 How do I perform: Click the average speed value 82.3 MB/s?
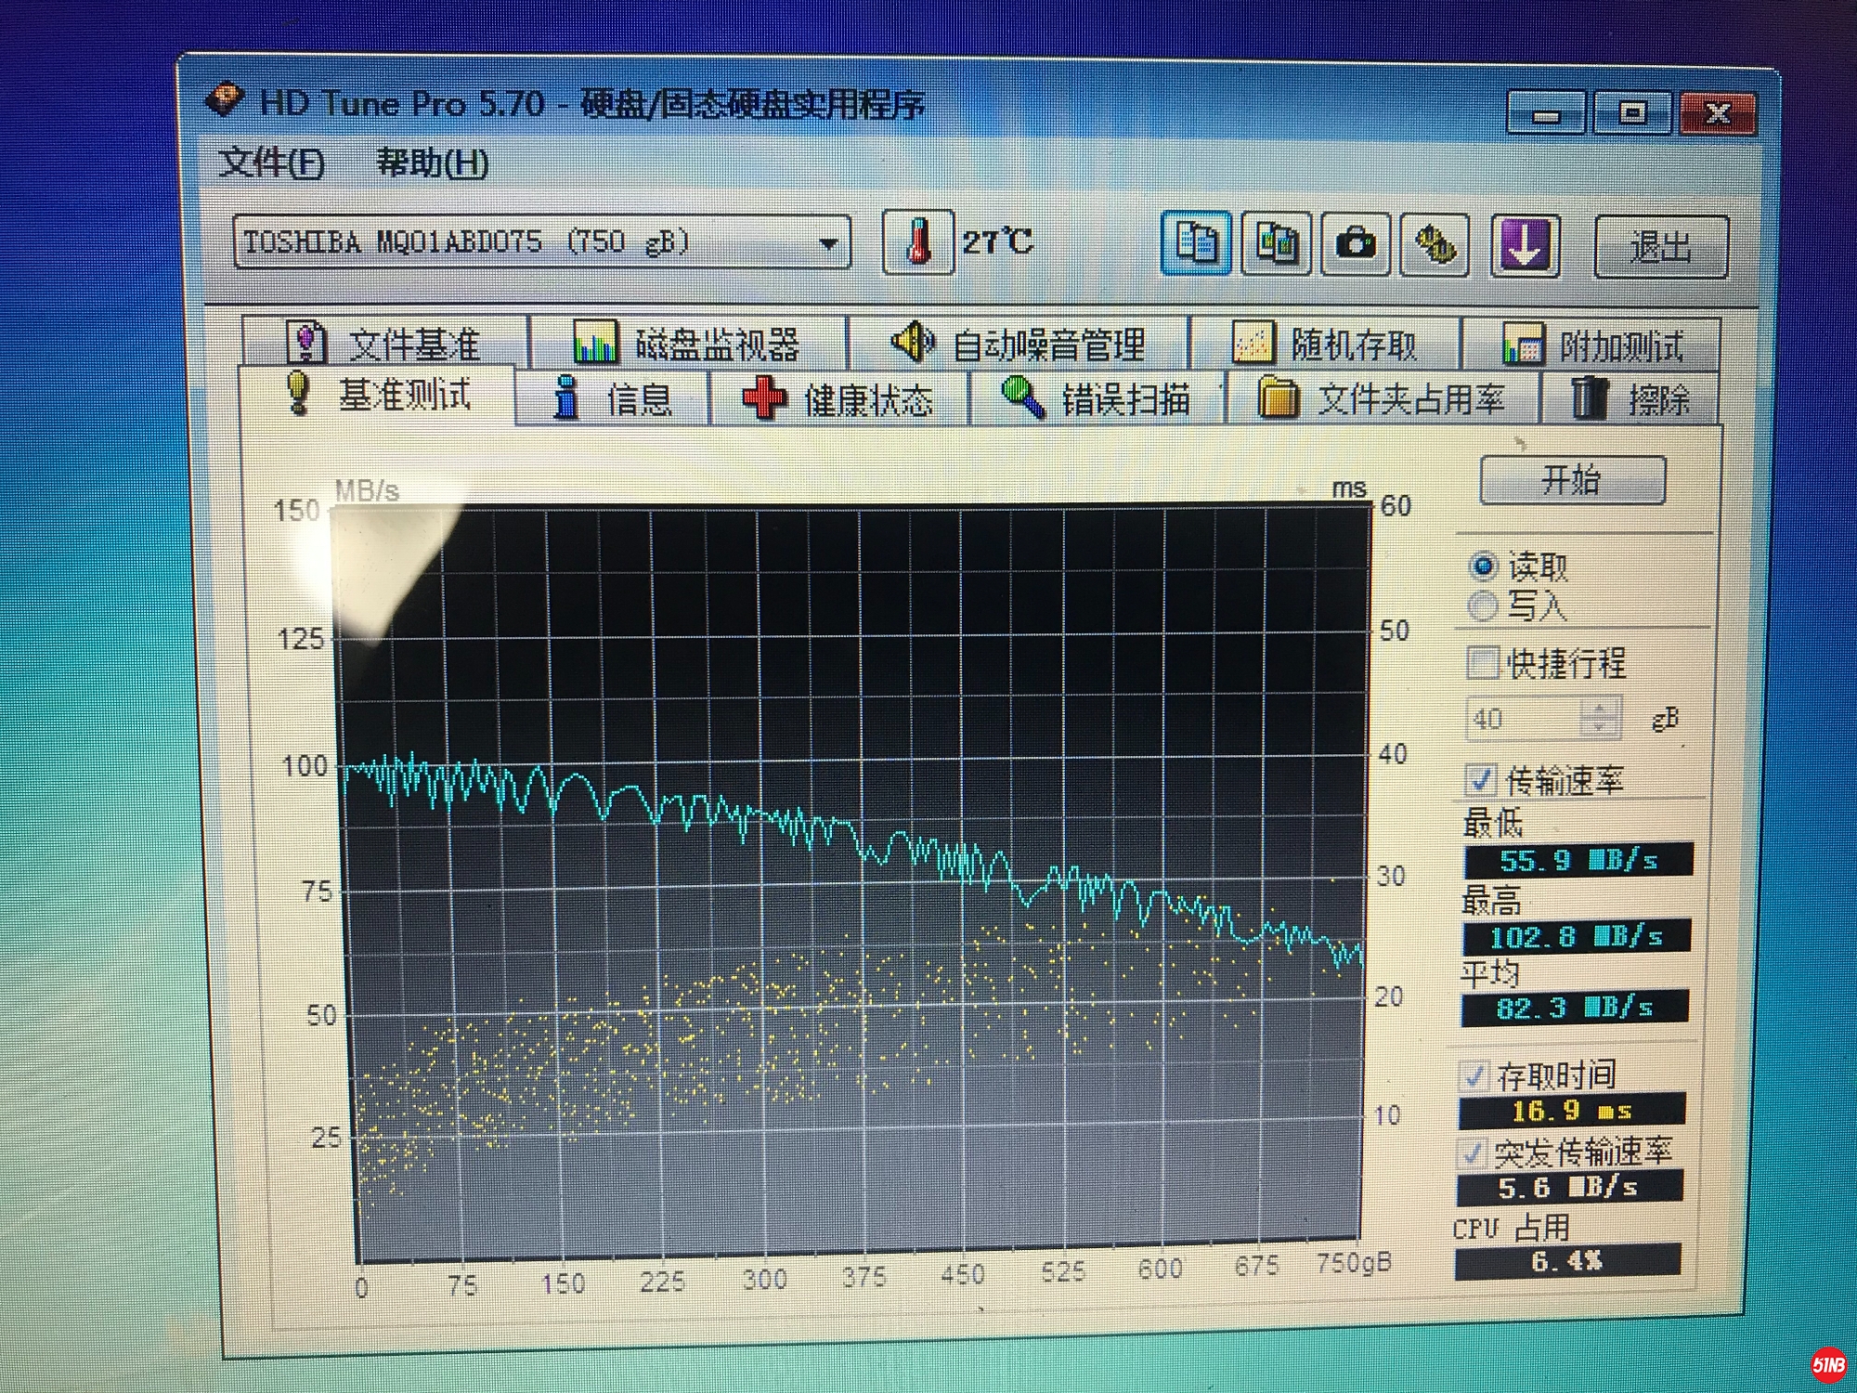pos(1575,1008)
